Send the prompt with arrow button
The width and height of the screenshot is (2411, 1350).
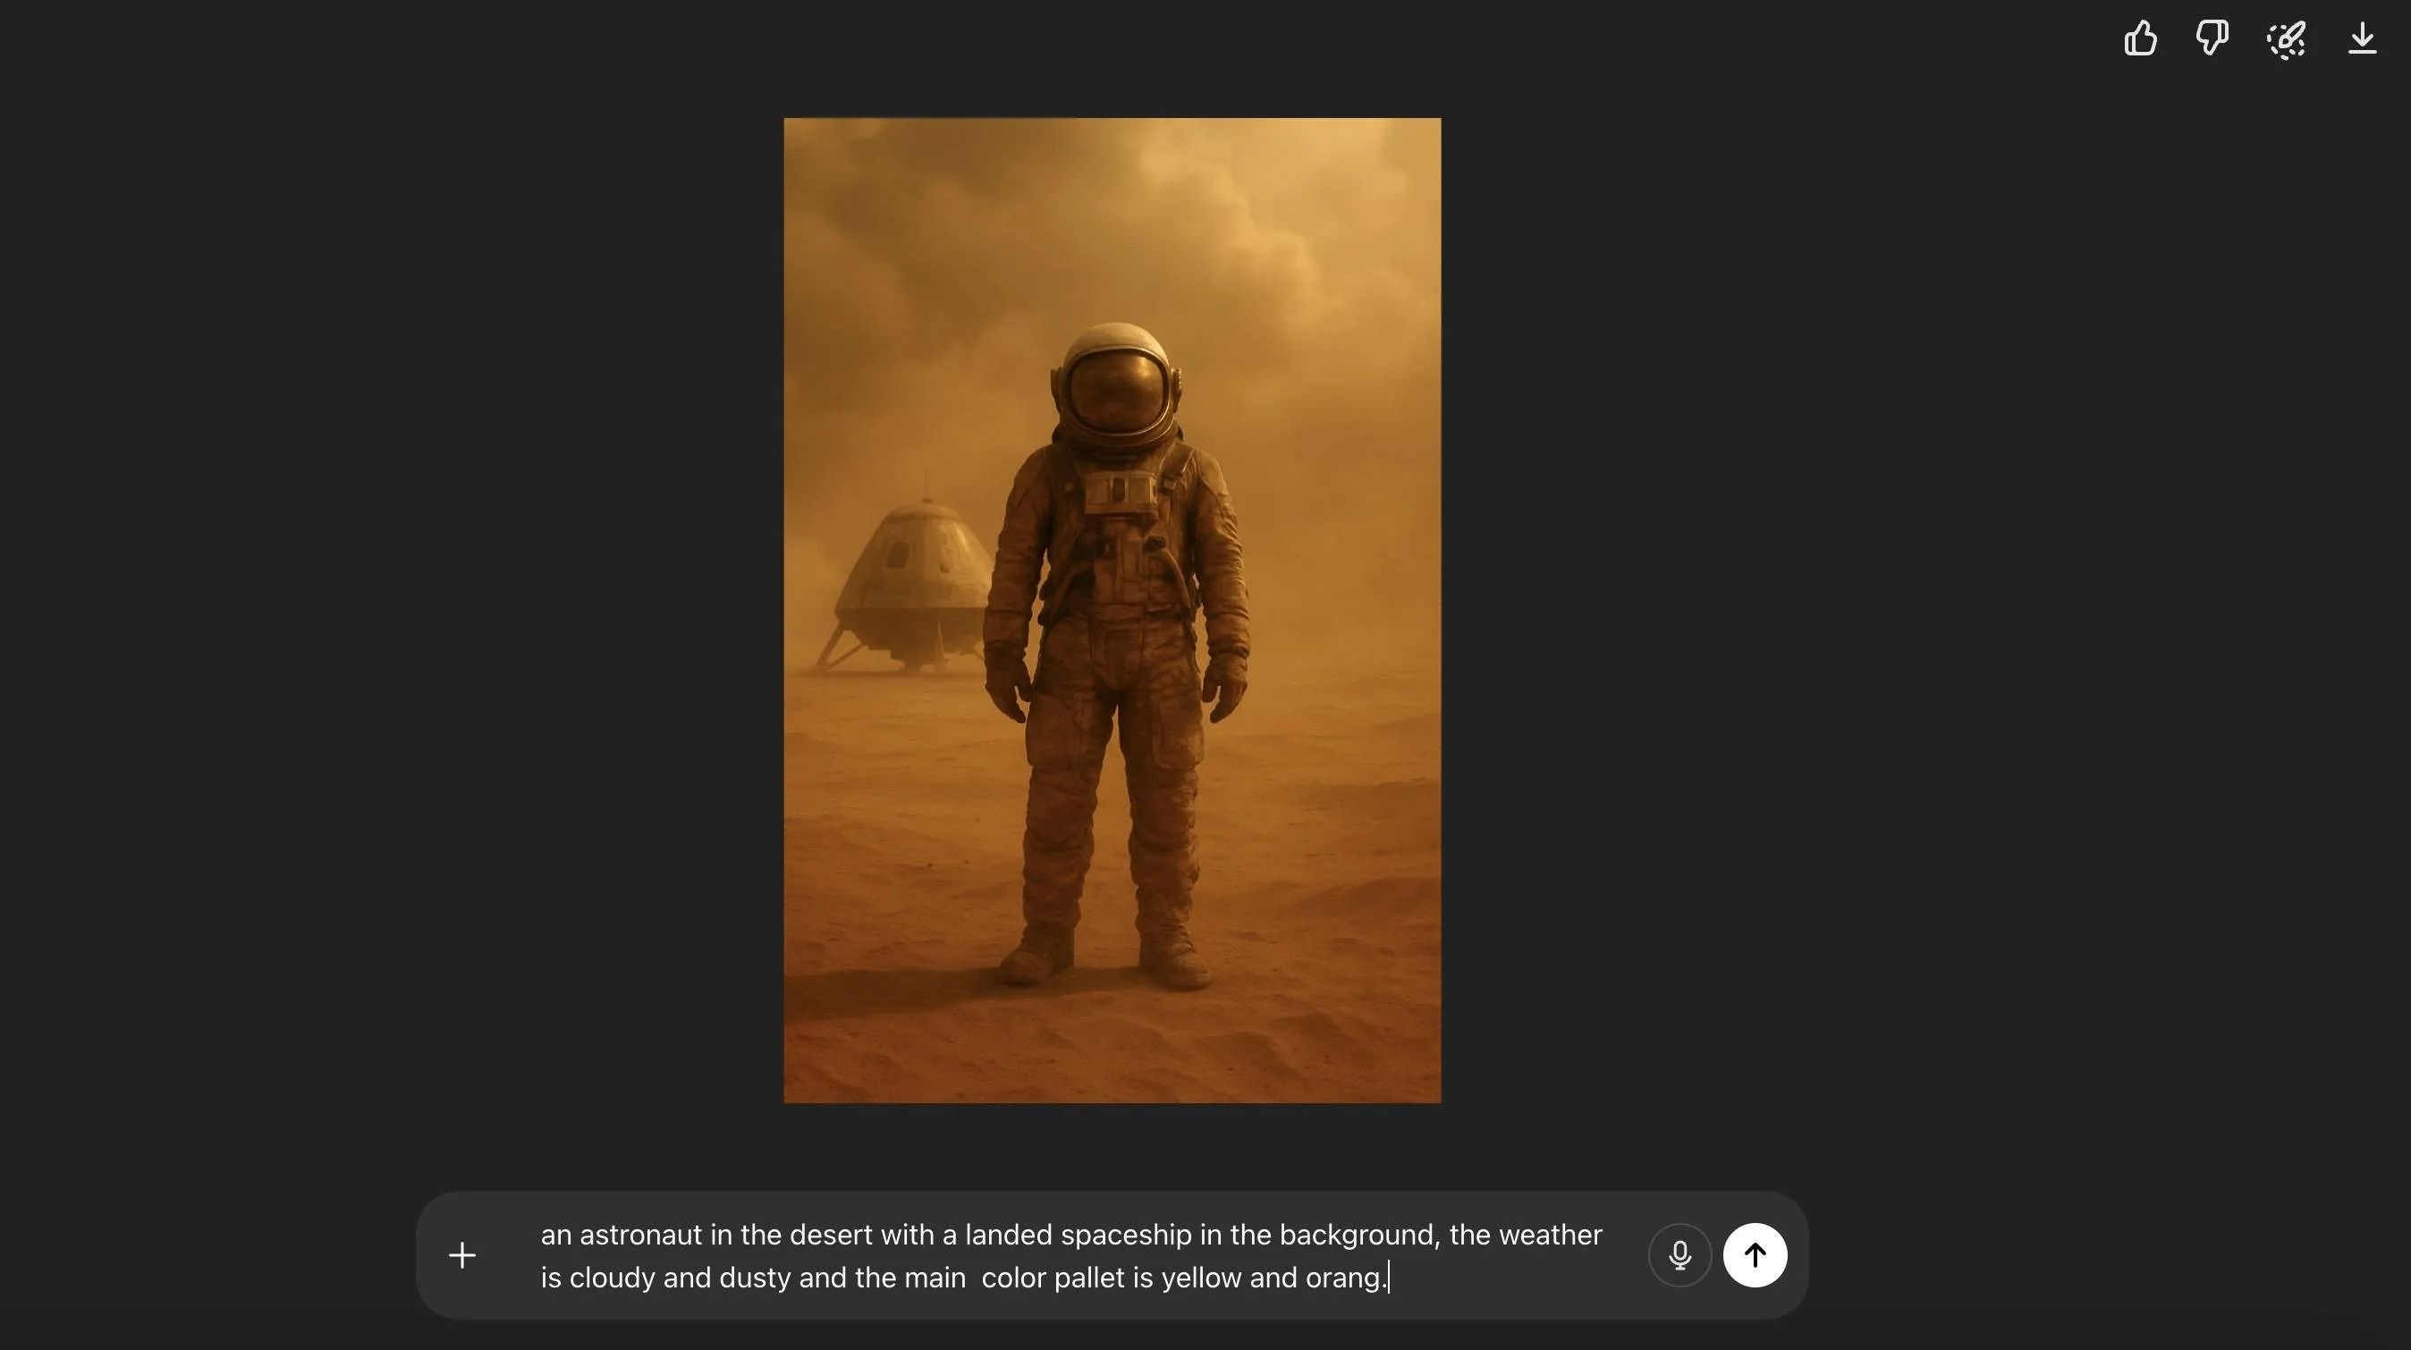(x=1755, y=1255)
